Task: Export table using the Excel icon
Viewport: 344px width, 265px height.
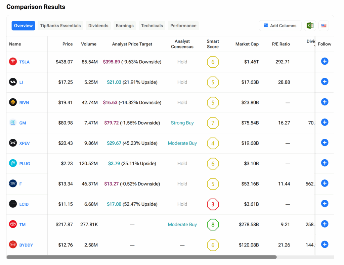Action: coord(310,26)
